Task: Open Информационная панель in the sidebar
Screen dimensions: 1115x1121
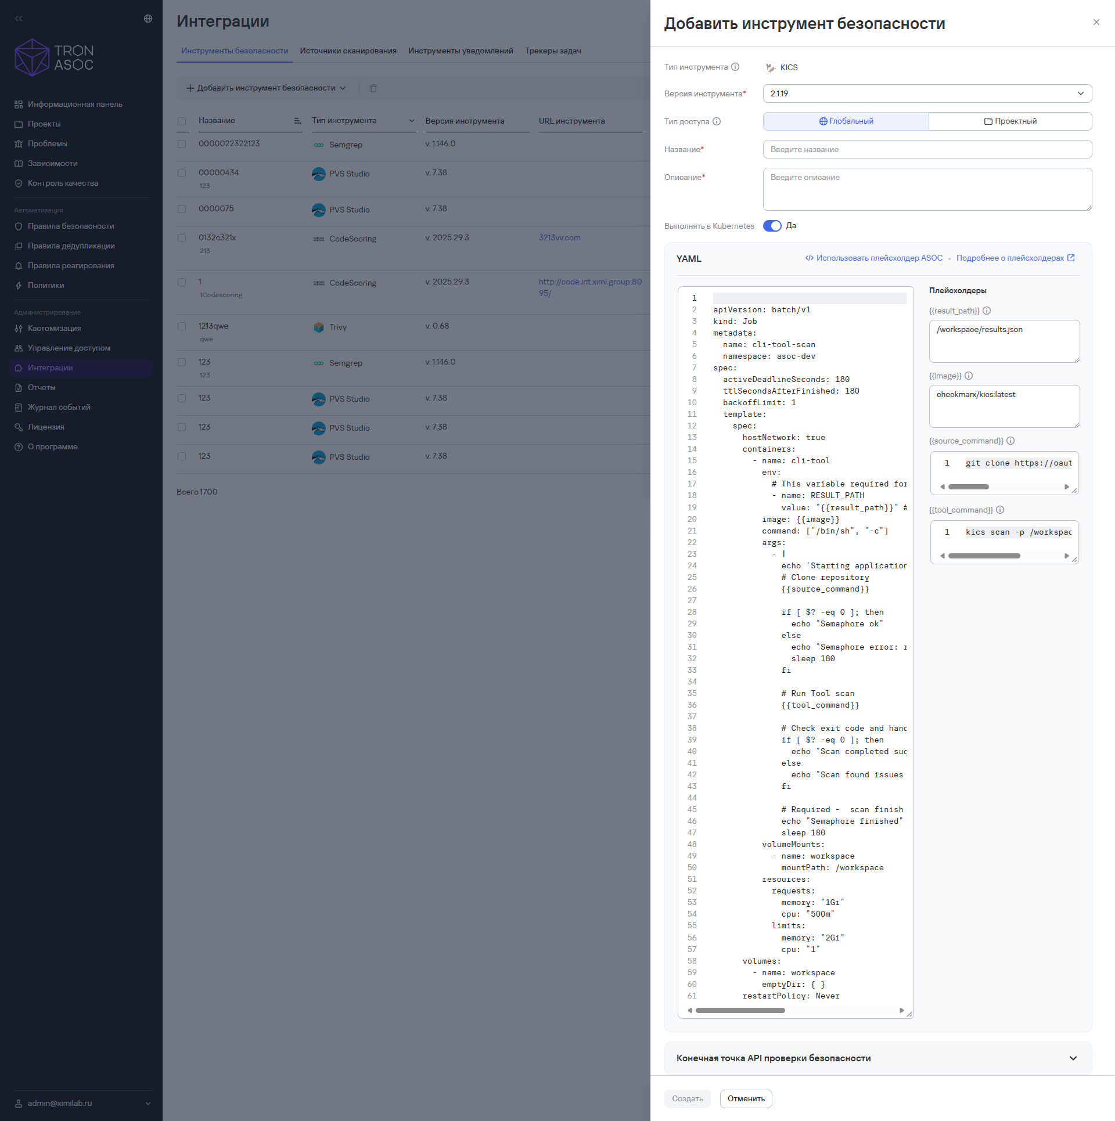Action: (75, 104)
